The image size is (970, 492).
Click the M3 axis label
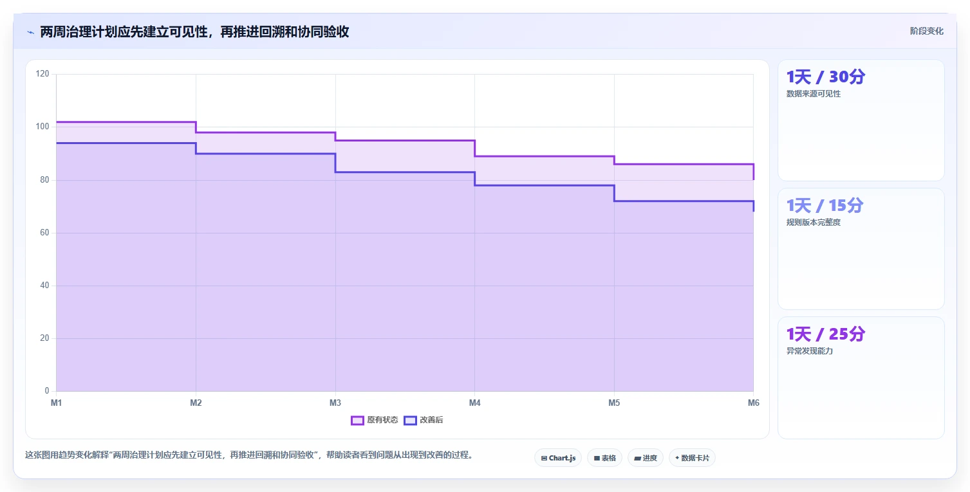(x=335, y=403)
